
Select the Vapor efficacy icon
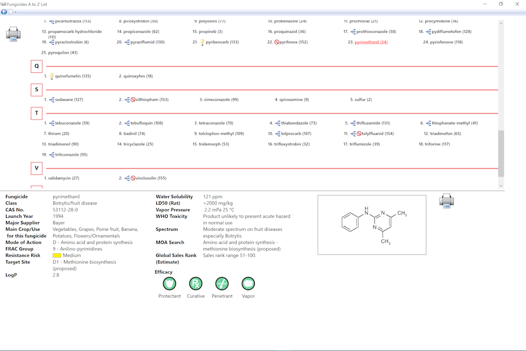click(248, 284)
